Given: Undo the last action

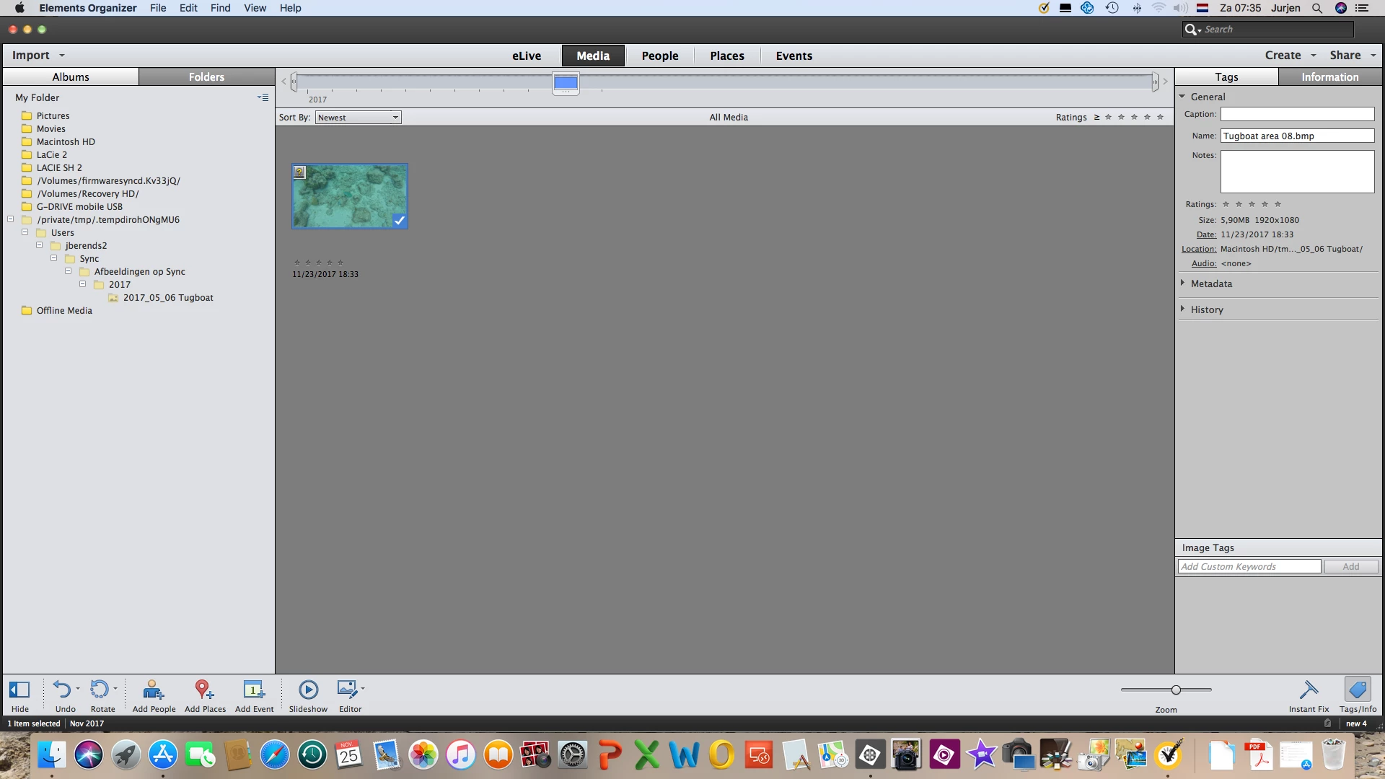Looking at the screenshot, I should click(x=63, y=690).
